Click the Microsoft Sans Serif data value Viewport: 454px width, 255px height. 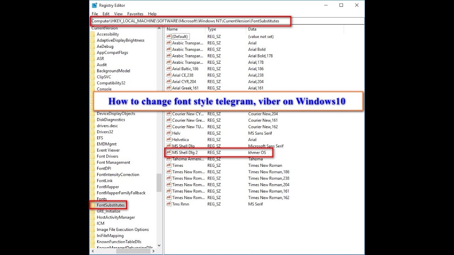pyautogui.click(x=266, y=146)
